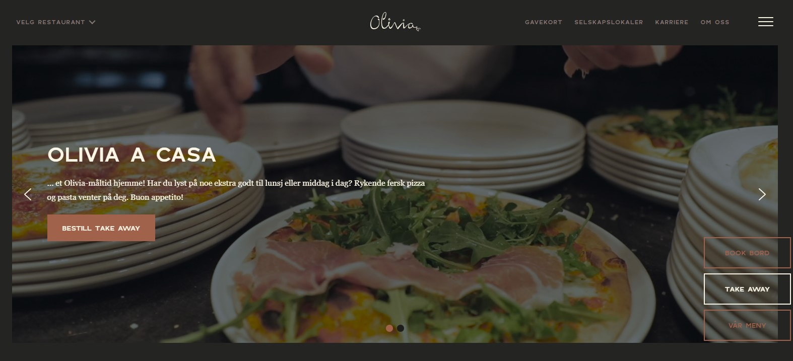Image resolution: width=793 pixels, height=361 pixels.
Task: Expand the Velg Restaurant dropdown
Action: coord(56,22)
